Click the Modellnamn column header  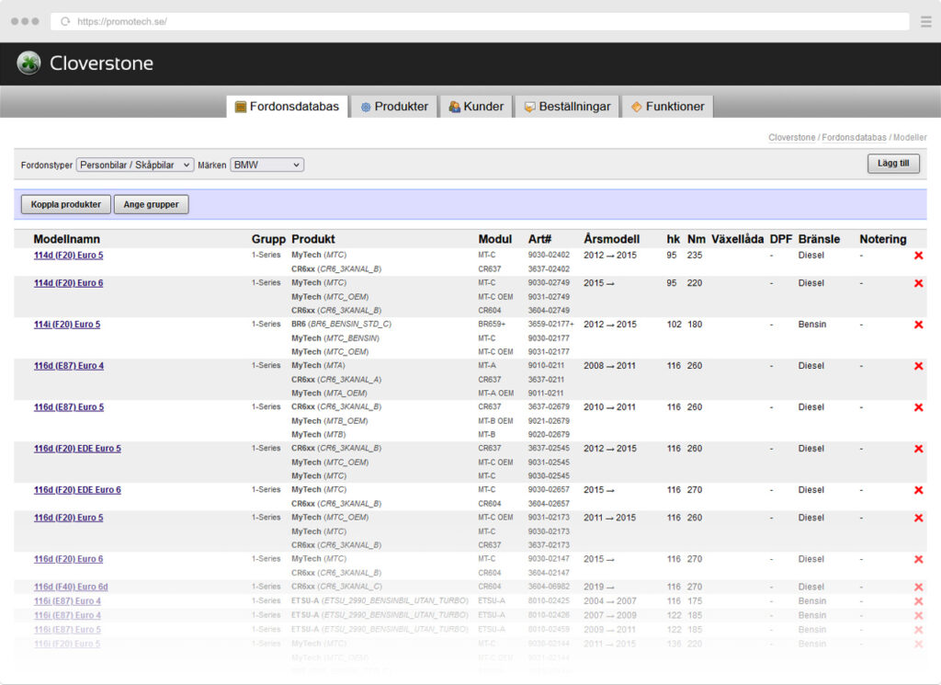66,239
